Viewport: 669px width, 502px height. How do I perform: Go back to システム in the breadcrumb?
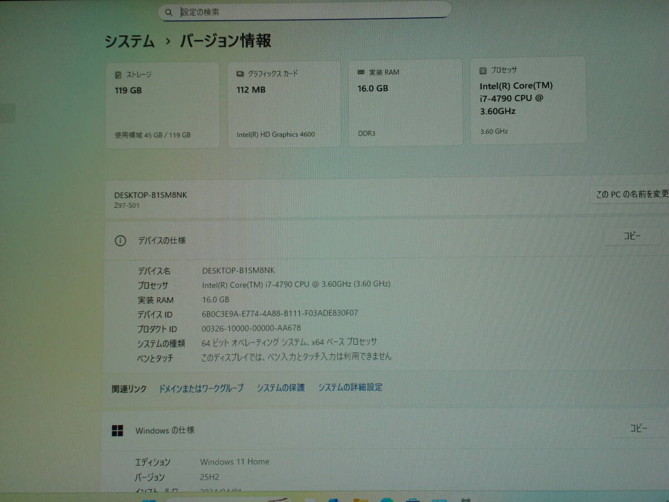pos(130,41)
